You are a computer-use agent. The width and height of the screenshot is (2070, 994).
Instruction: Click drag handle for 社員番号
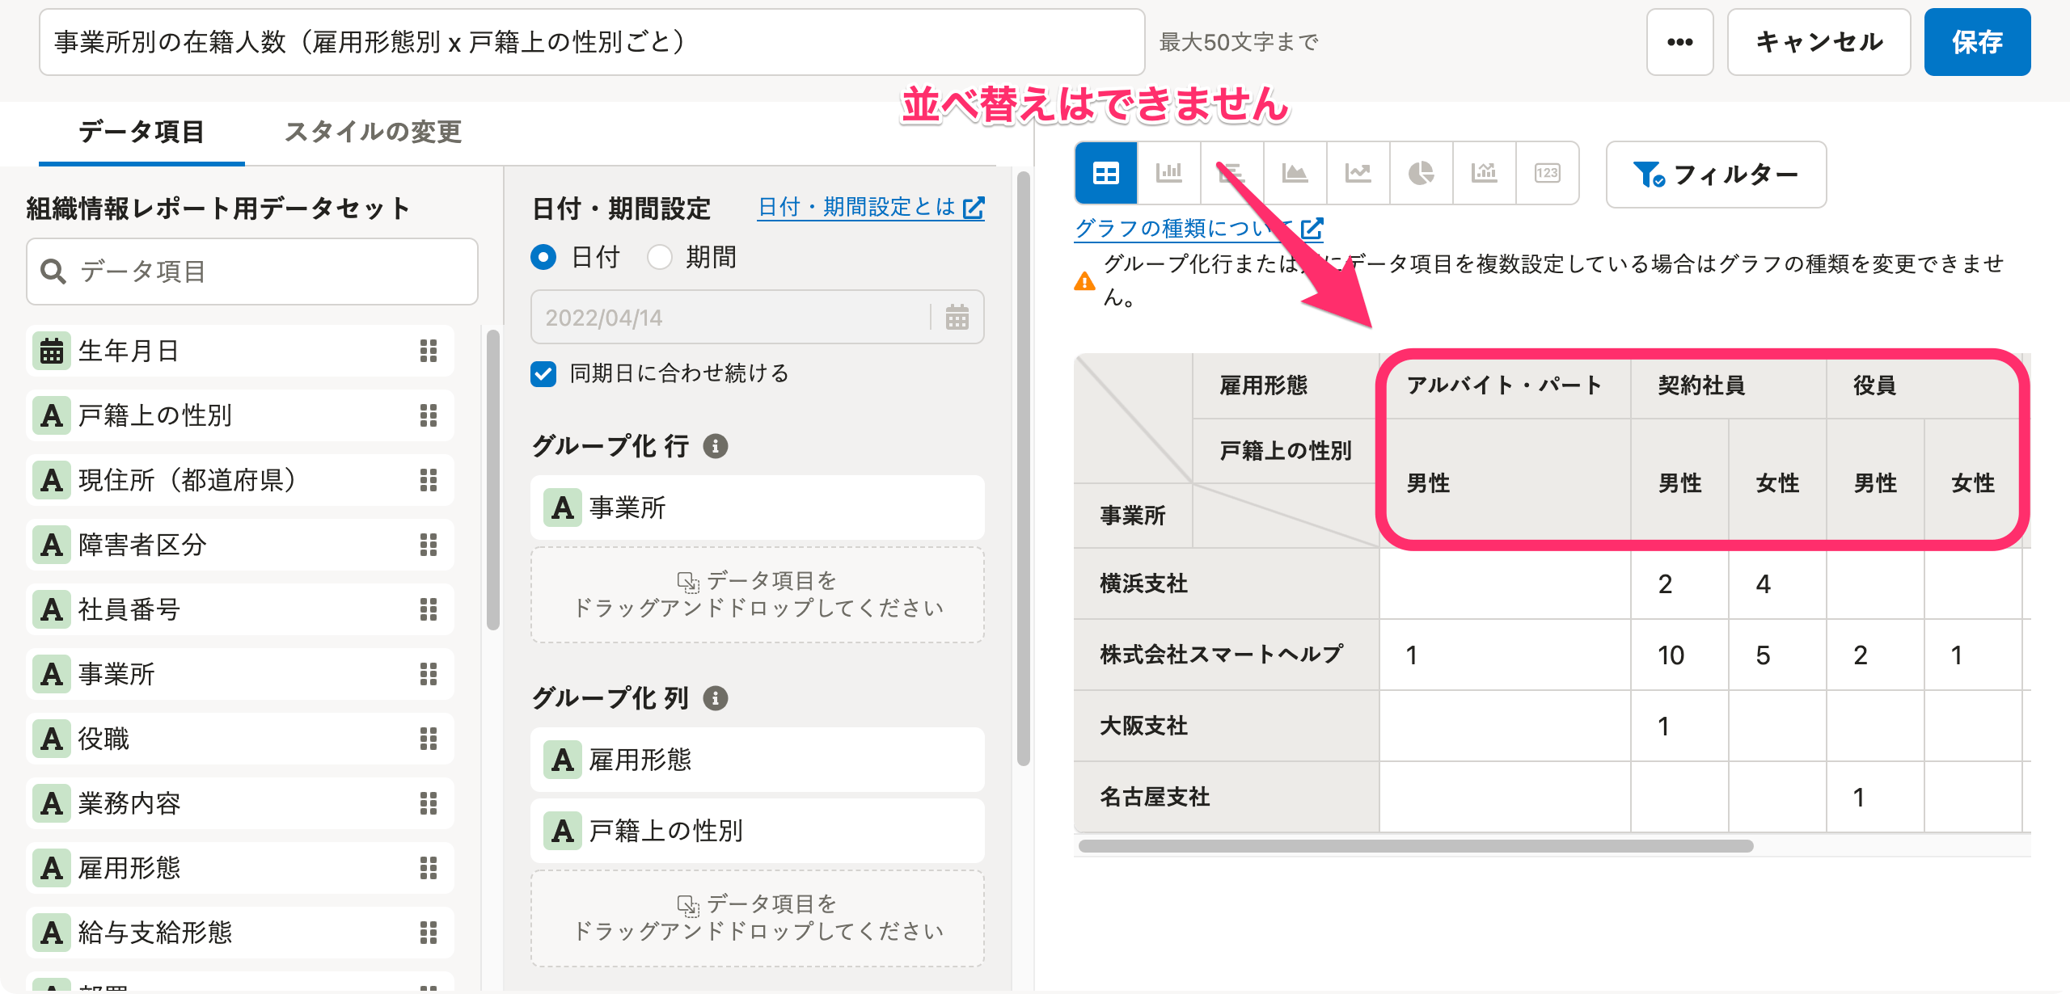429,609
